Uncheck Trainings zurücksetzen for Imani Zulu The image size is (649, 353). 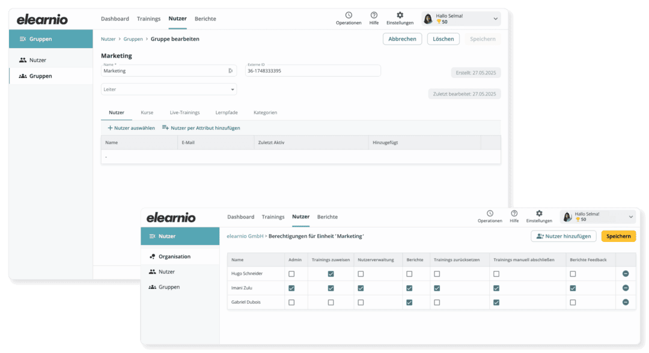click(437, 288)
